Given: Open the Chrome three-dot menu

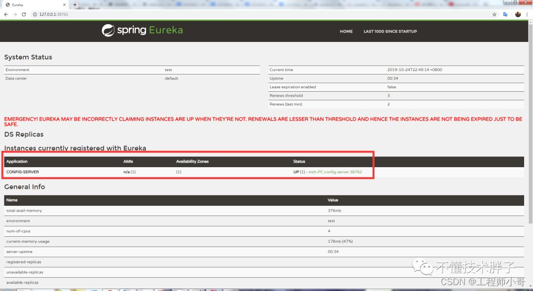Looking at the screenshot, I should point(527,14).
